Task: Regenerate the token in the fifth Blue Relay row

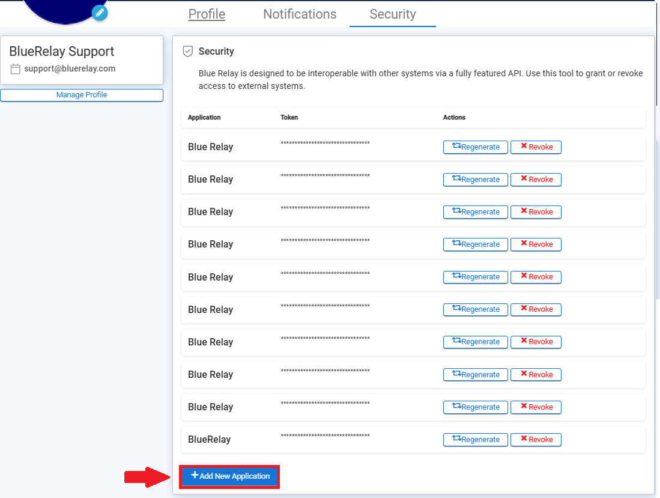Action: 476,277
